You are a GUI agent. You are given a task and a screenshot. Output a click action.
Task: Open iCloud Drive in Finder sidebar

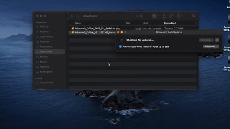[46, 82]
